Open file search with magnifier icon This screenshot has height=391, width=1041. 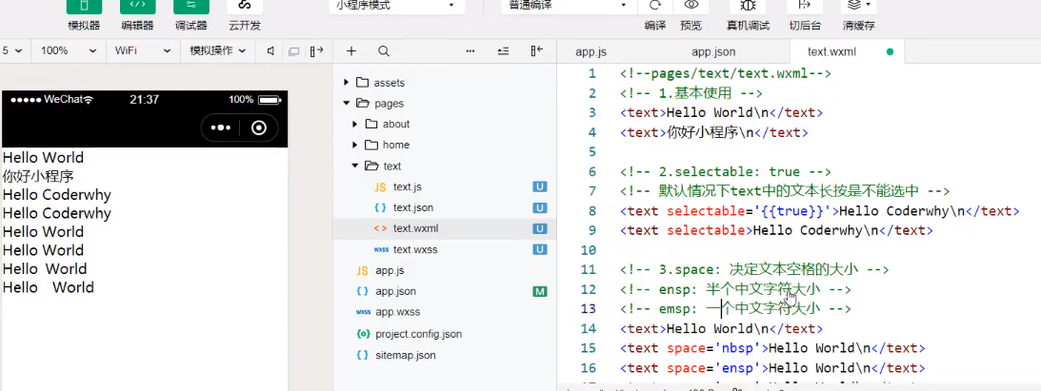(384, 51)
